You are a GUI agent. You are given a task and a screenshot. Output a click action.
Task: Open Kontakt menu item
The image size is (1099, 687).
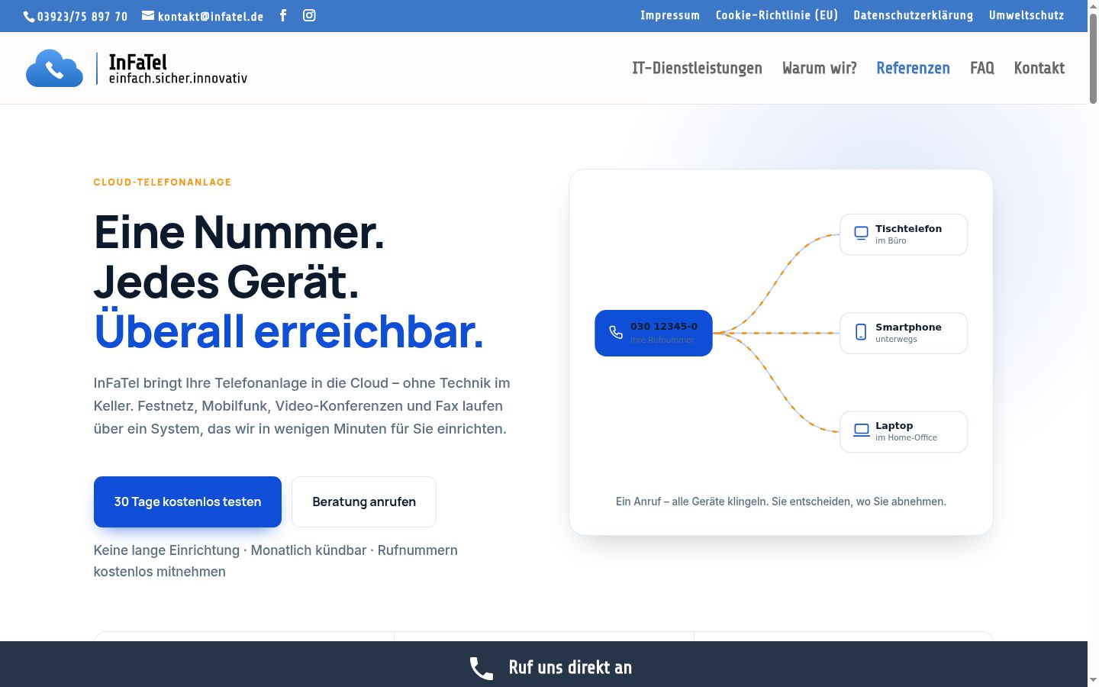[x=1039, y=68]
